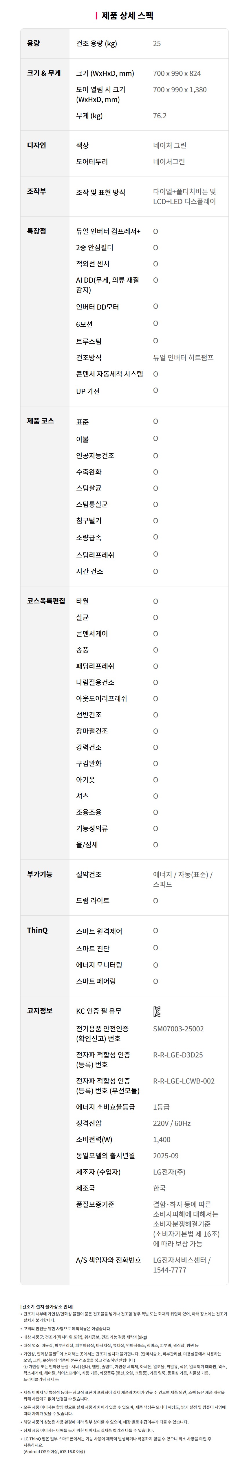This screenshot has height=1474, width=249.
Task: Click the 크기 & 무게 section label
Action: point(44,73)
